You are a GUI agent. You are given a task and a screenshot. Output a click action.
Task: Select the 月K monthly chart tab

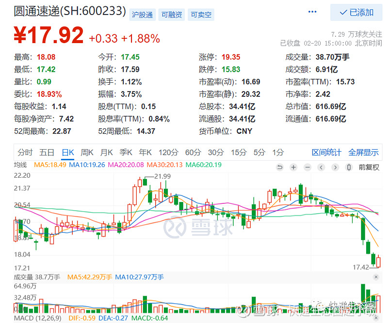click(x=106, y=152)
